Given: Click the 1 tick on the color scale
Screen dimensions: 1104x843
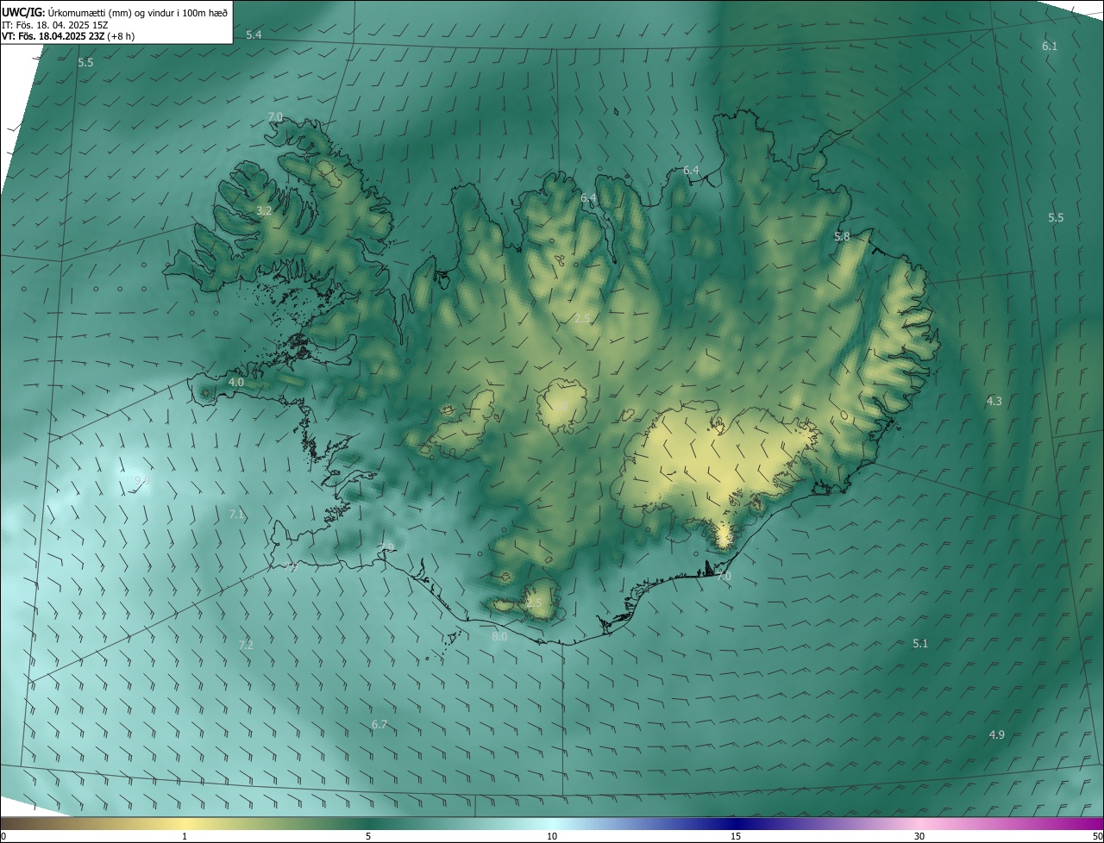Looking at the screenshot, I should click(185, 836).
